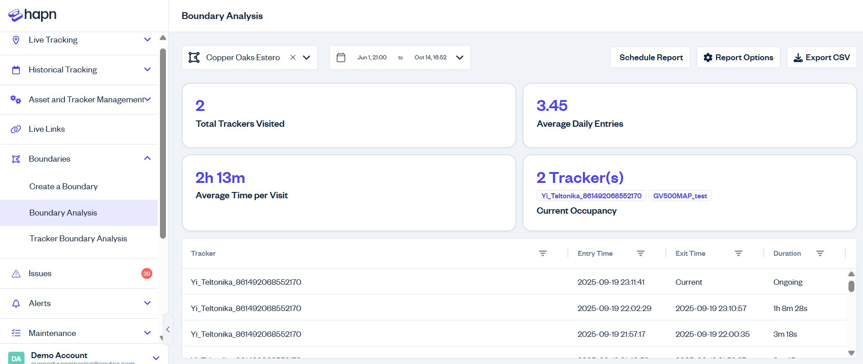863x364 pixels.
Task: Click the Issues badge showing 39
Action: click(146, 273)
